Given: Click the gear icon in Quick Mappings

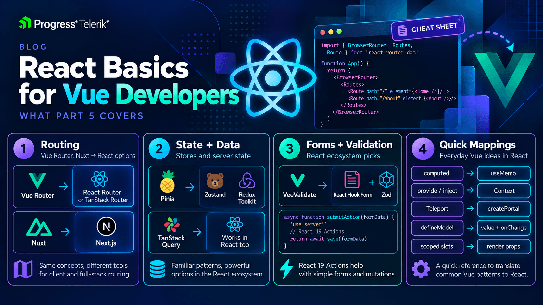Looking at the screenshot, I should click(421, 269).
